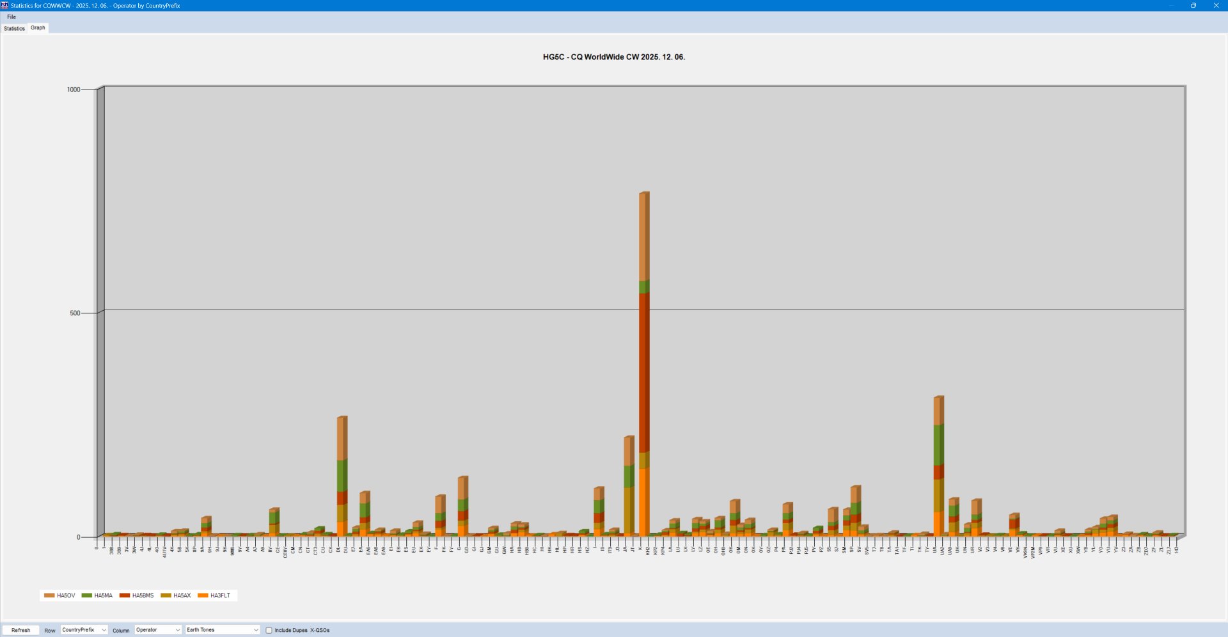Open the Column Operator dropdown
1228x637 pixels.
[x=158, y=630]
